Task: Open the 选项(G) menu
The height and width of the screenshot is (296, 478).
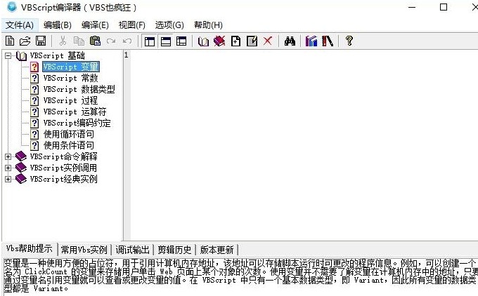Action: (x=169, y=25)
